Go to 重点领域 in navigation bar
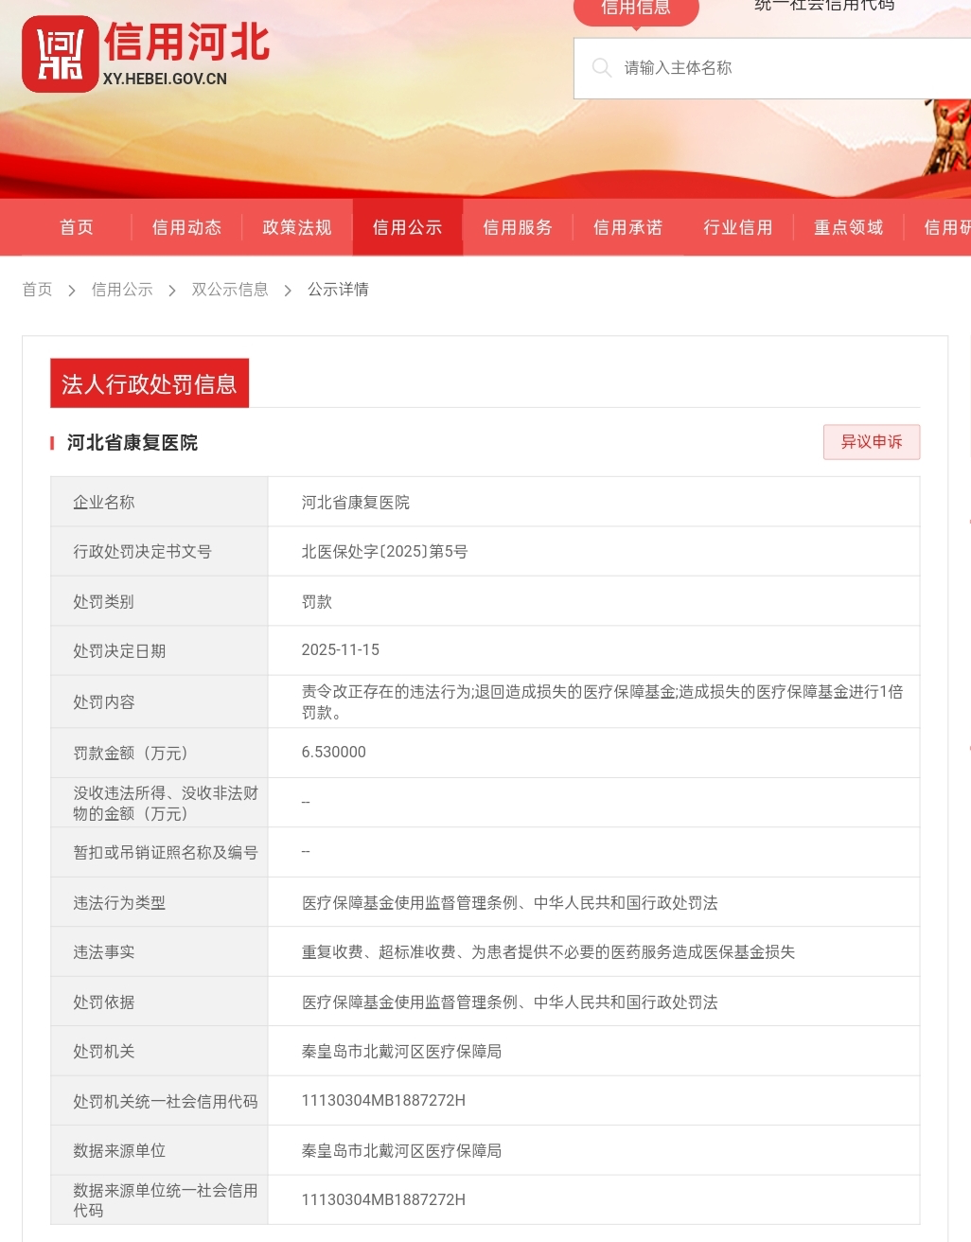The height and width of the screenshot is (1242, 971). point(848,227)
